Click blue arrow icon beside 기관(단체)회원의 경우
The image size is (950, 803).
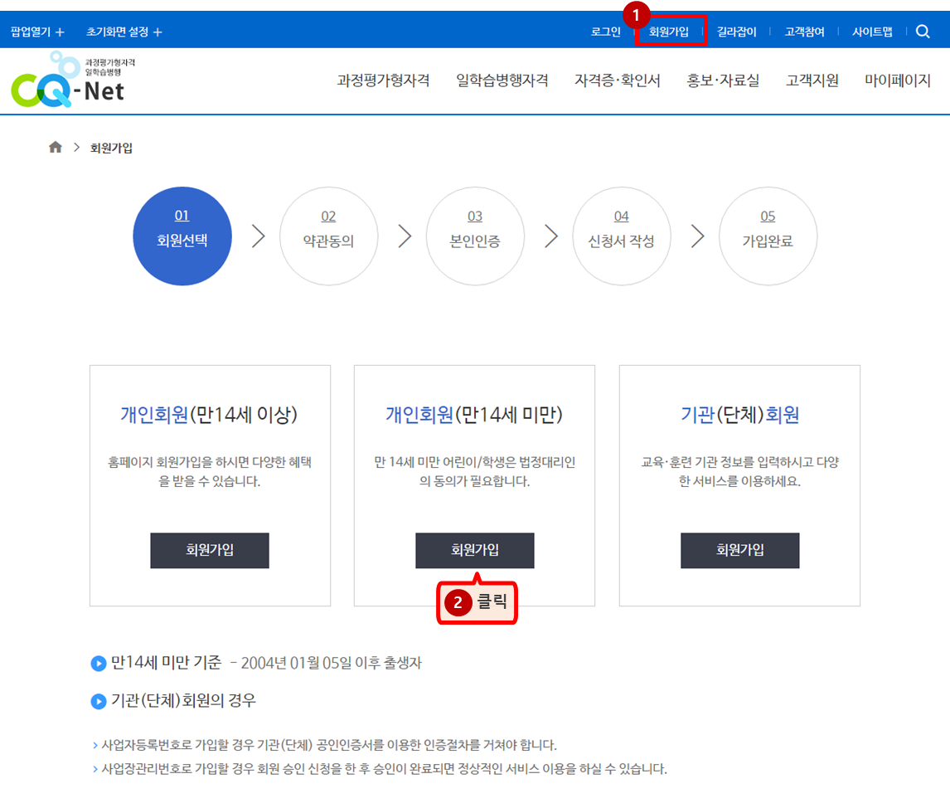tap(98, 702)
